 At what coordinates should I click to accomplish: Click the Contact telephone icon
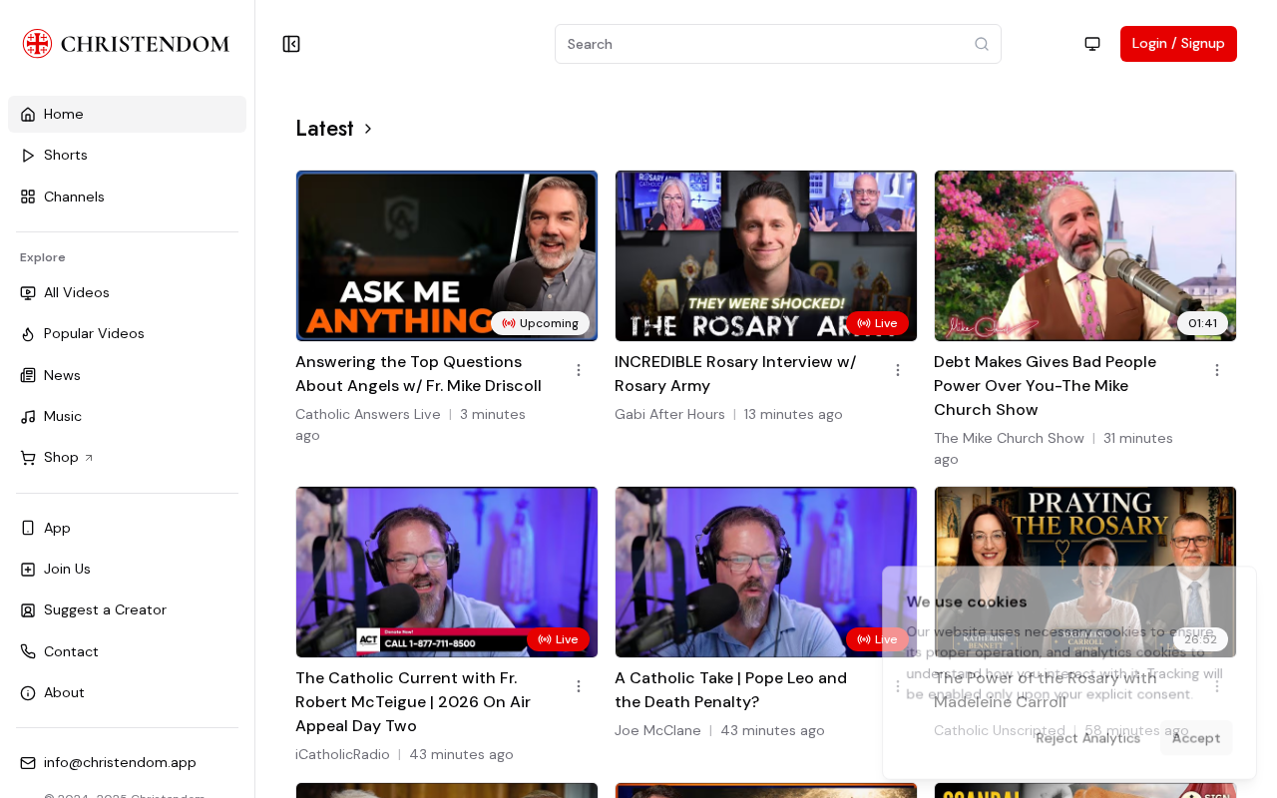tap(28, 651)
